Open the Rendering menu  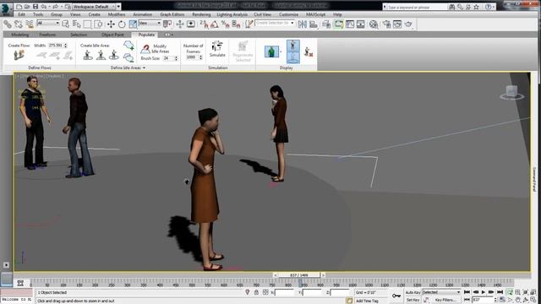click(201, 14)
